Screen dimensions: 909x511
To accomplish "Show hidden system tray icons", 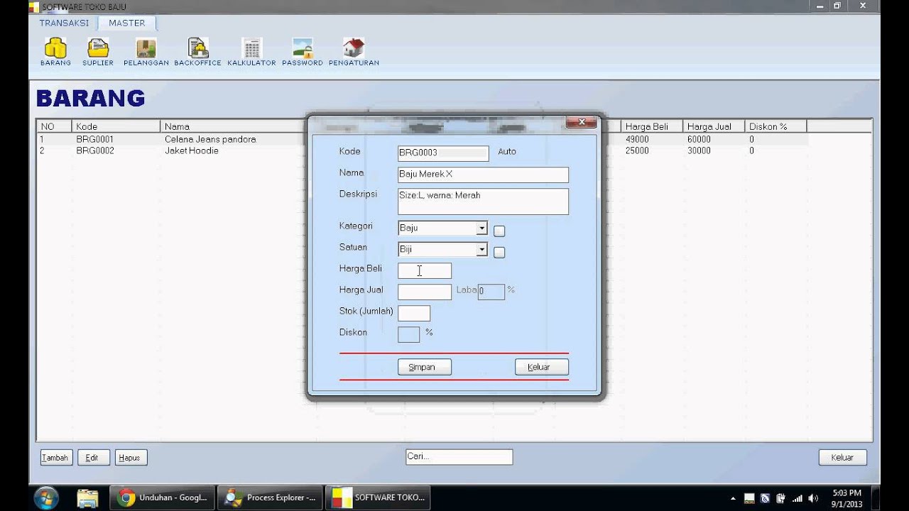I will pyautogui.click(x=733, y=498).
